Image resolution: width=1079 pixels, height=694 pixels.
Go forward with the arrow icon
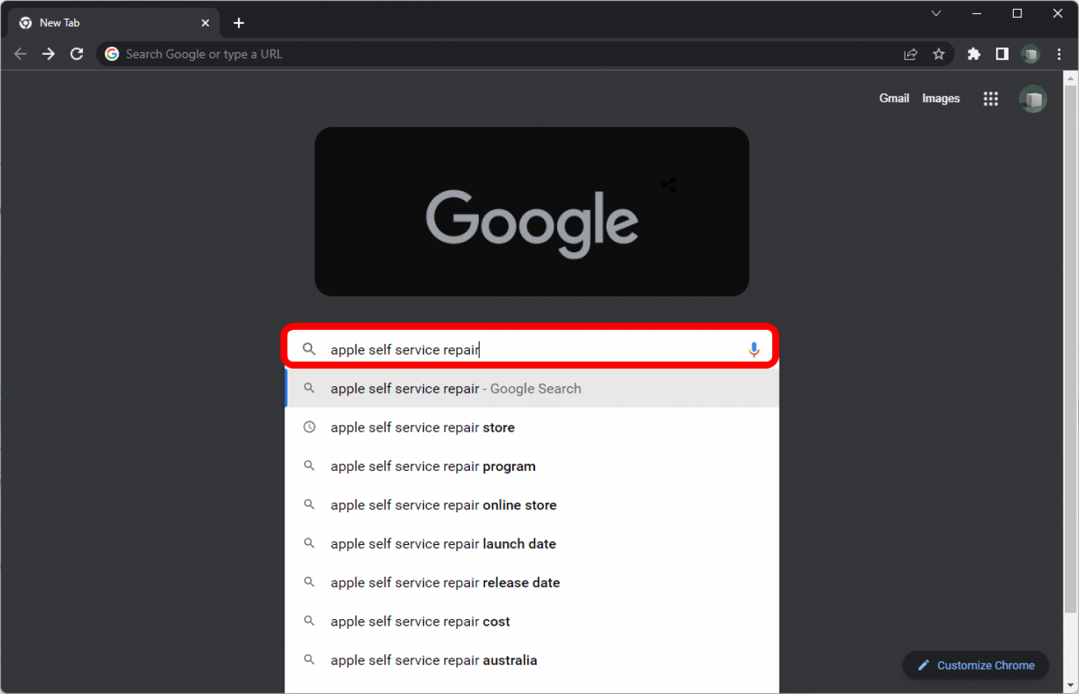pyautogui.click(x=48, y=54)
